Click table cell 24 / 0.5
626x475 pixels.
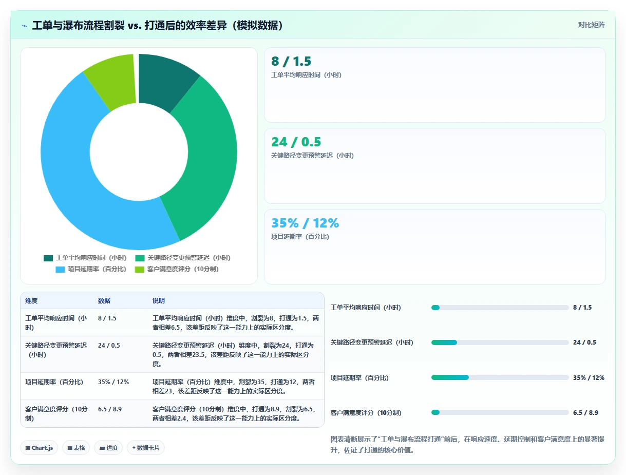(x=109, y=346)
